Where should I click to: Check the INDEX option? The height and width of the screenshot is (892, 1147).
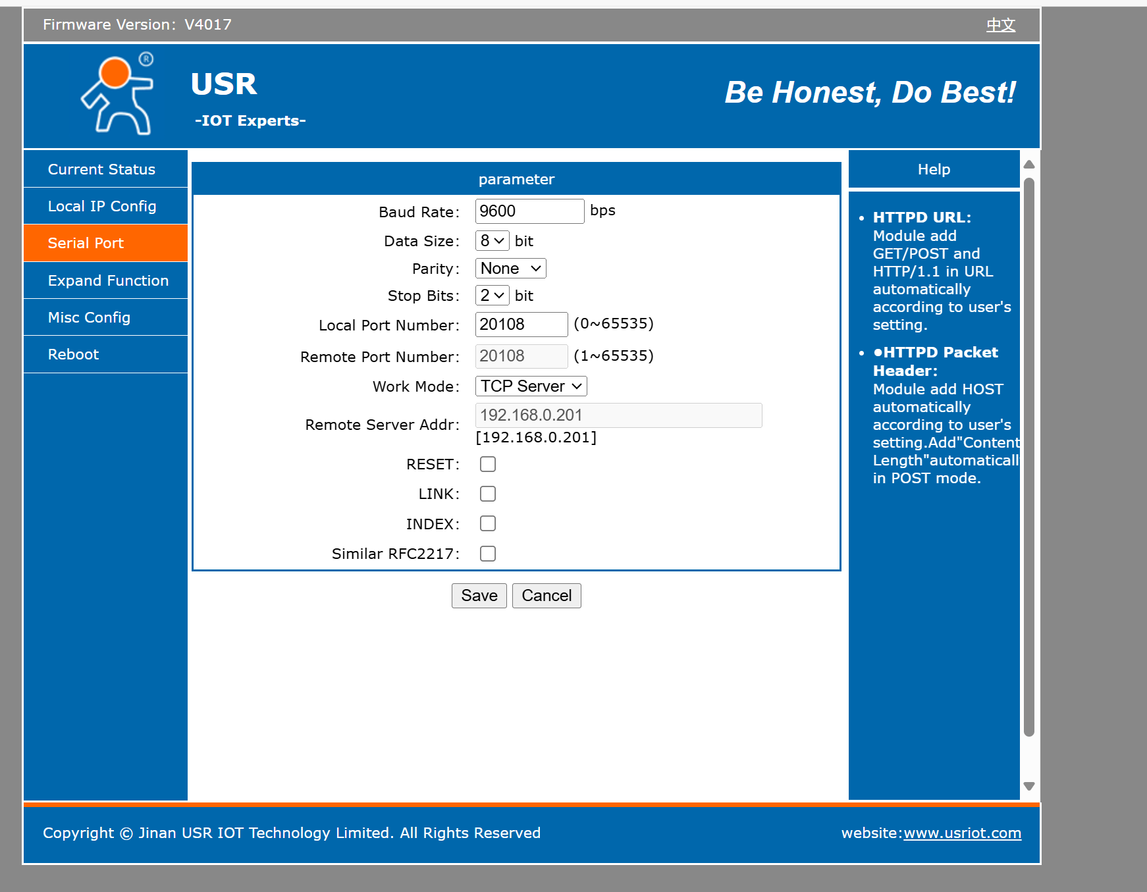[488, 523]
